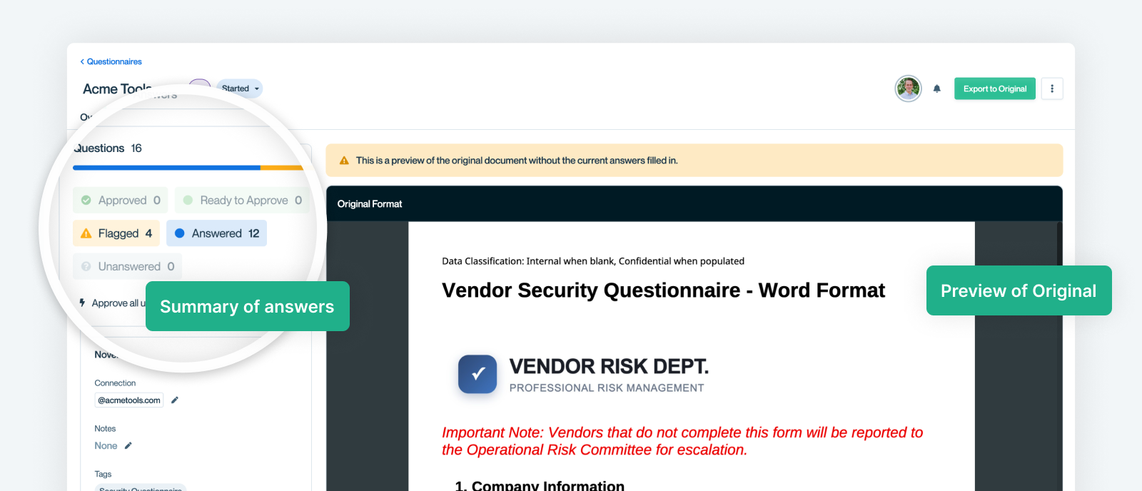Viewport: 1142px width, 491px height.
Task: Edit the @acmetools.com connection pencil icon
Action: pyautogui.click(x=175, y=400)
